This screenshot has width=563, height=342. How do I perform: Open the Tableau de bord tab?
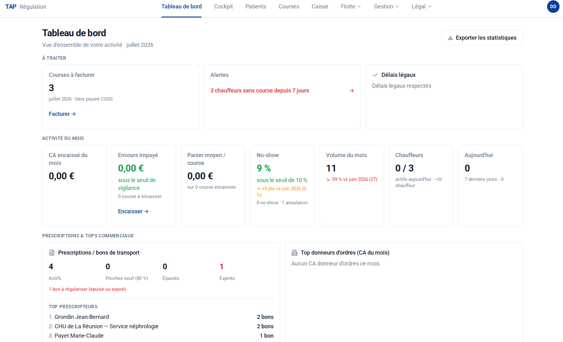pyautogui.click(x=181, y=7)
